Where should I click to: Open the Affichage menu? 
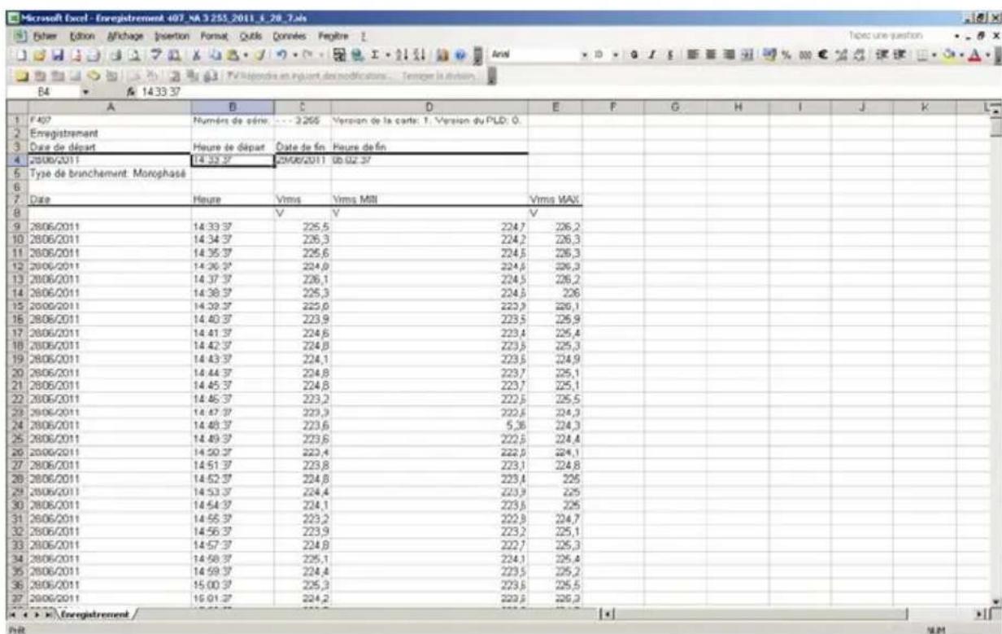click(x=125, y=36)
